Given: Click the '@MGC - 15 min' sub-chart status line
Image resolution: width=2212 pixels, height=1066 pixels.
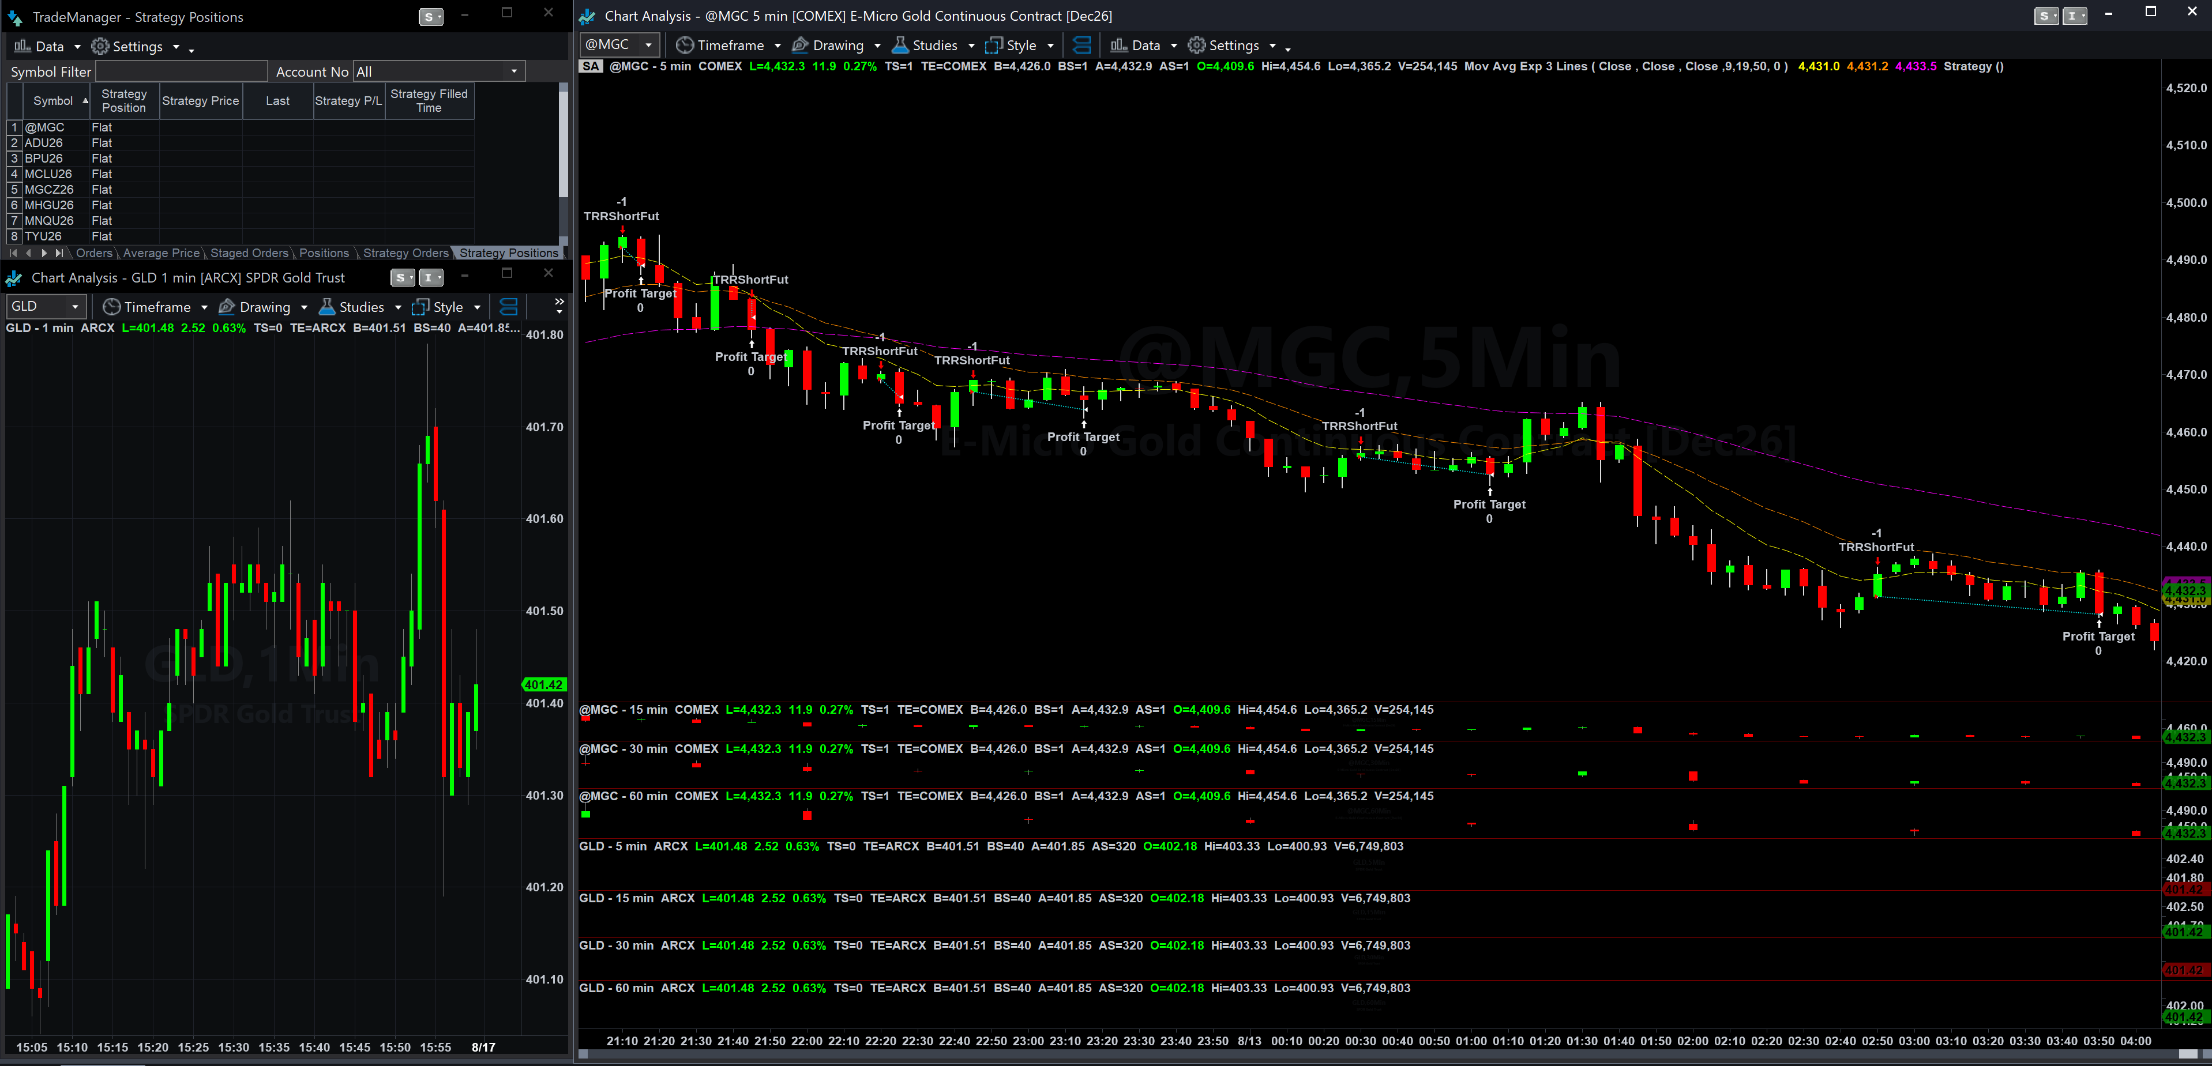Looking at the screenshot, I should pyautogui.click(x=1007, y=710).
